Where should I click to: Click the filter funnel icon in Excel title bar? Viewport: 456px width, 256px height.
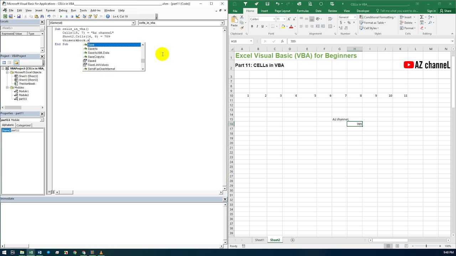pyautogui.click(x=245, y=4)
